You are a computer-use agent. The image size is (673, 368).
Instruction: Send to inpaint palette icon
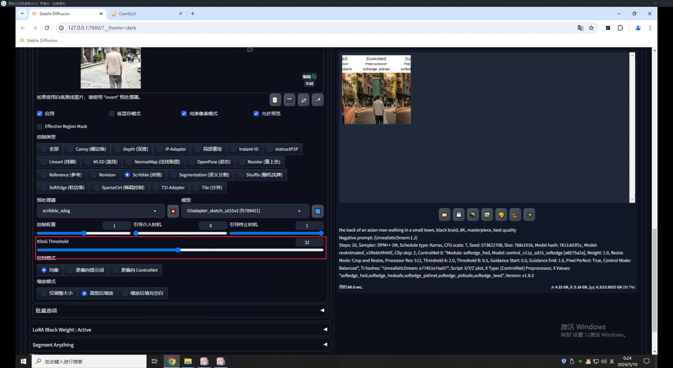pyautogui.click(x=501, y=214)
